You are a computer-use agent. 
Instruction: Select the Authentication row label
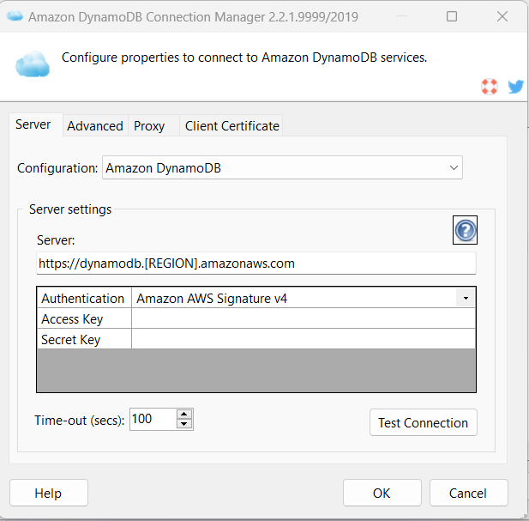click(84, 298)
